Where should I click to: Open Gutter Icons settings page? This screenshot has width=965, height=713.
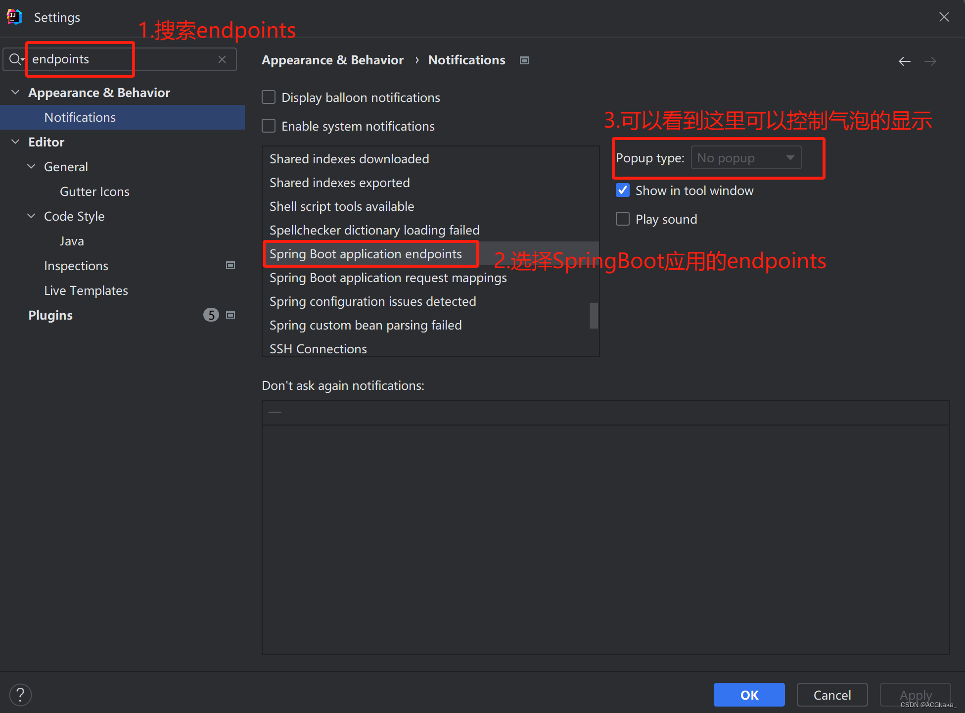[94, 191]
